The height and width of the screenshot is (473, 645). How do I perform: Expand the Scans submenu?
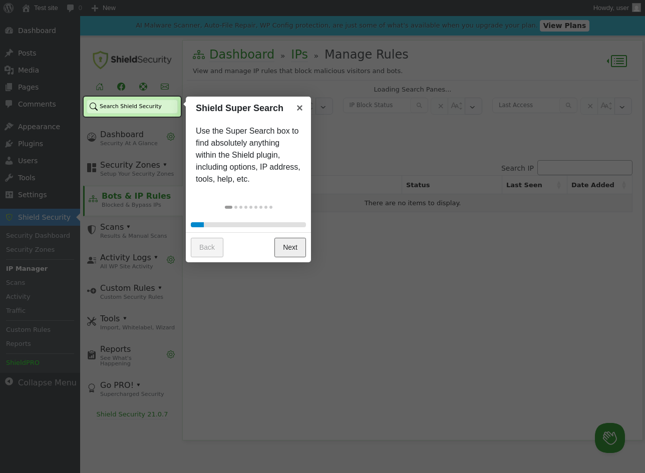128,227
